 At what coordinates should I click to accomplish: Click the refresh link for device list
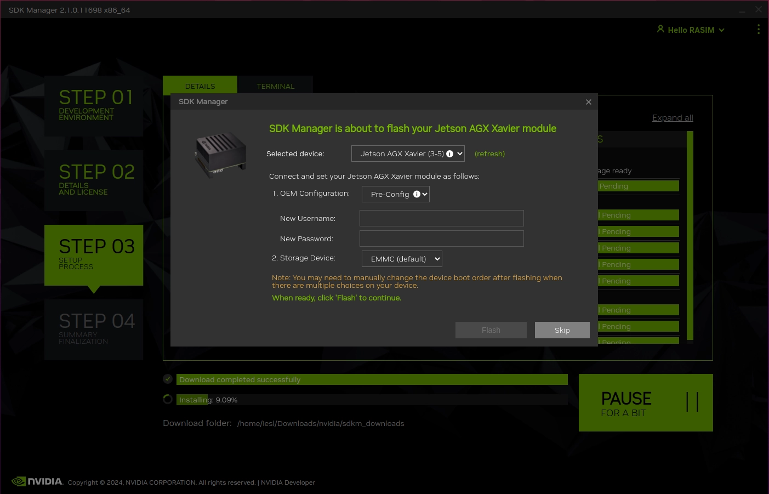489,154
